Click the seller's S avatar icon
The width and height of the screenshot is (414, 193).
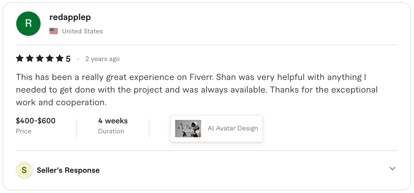(x=24, y=170)
